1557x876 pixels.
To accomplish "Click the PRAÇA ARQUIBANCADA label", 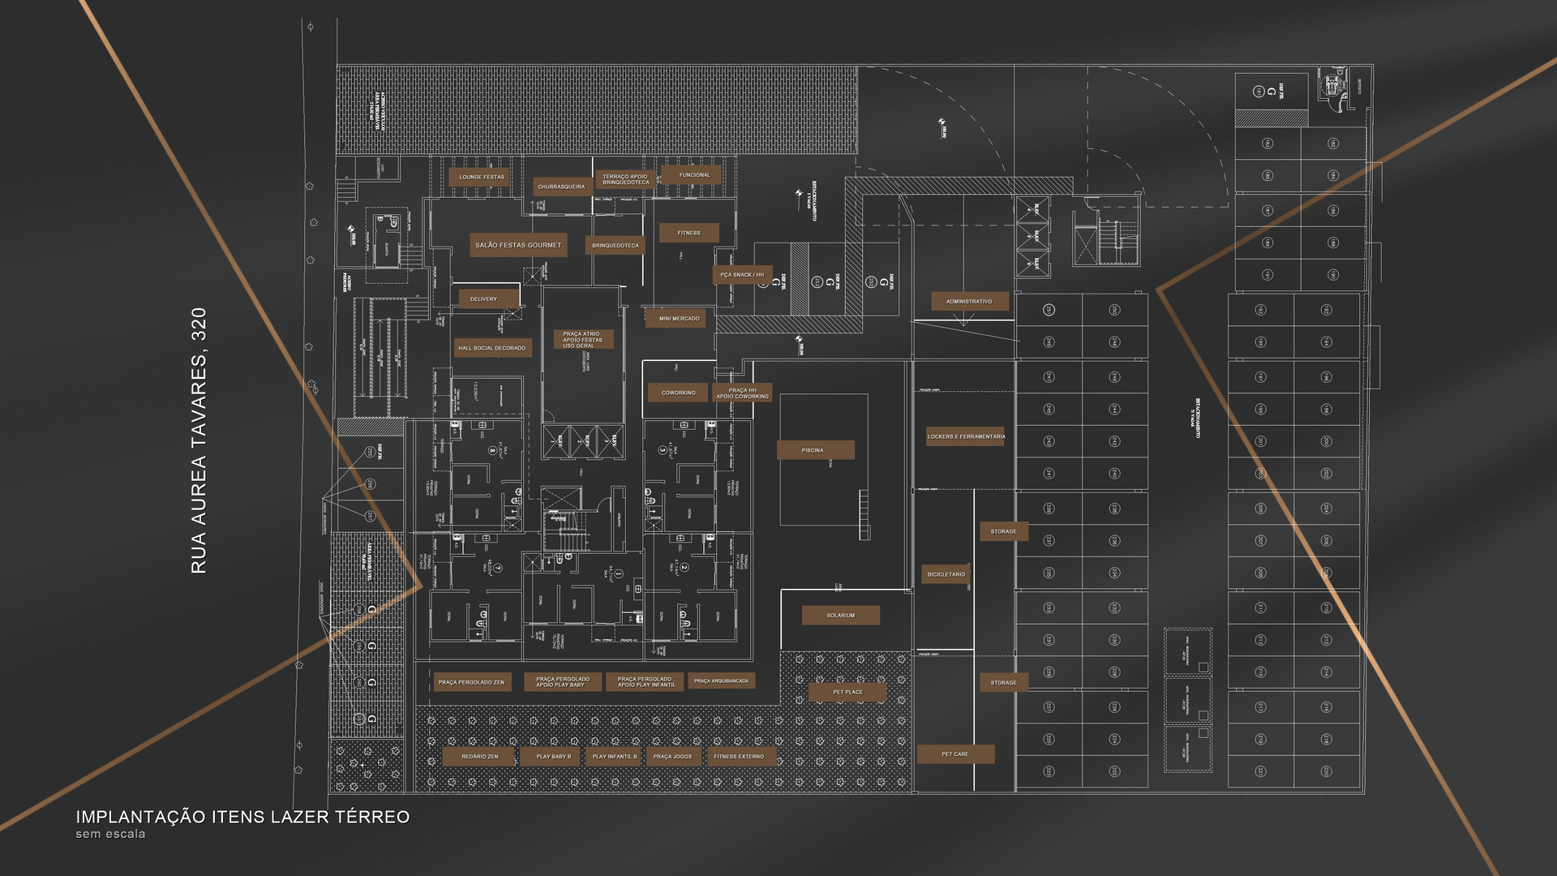I will pyautogui.click(x=723, y=681).
